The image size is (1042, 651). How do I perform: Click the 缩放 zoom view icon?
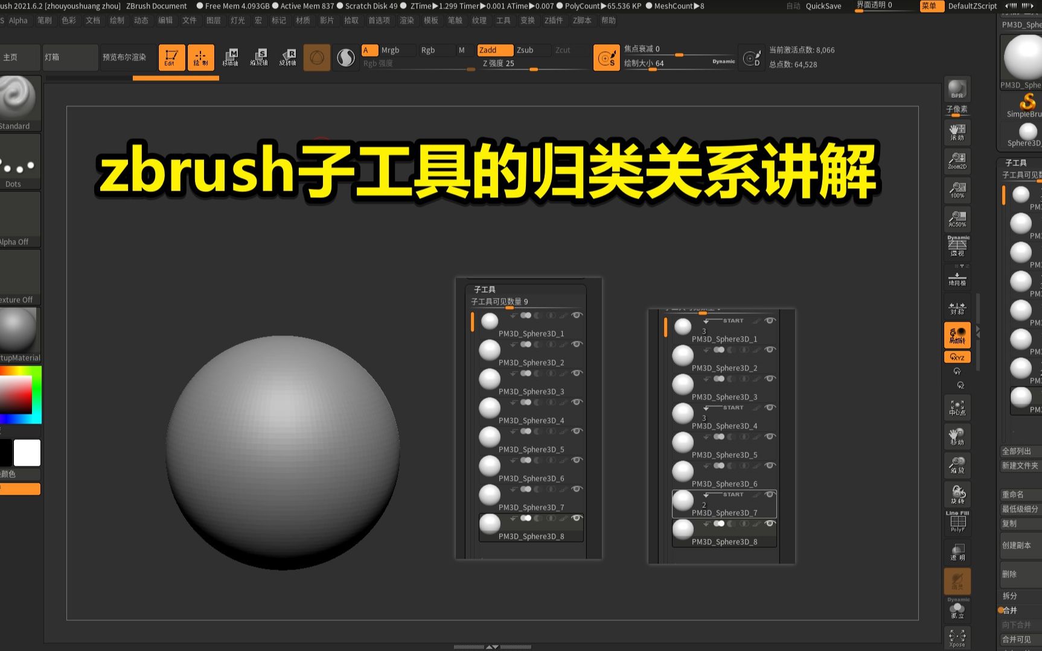957,466
